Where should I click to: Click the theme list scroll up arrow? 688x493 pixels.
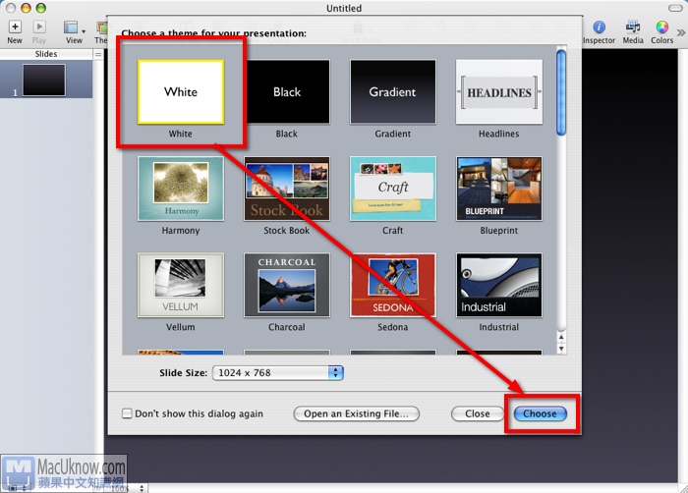561,337
